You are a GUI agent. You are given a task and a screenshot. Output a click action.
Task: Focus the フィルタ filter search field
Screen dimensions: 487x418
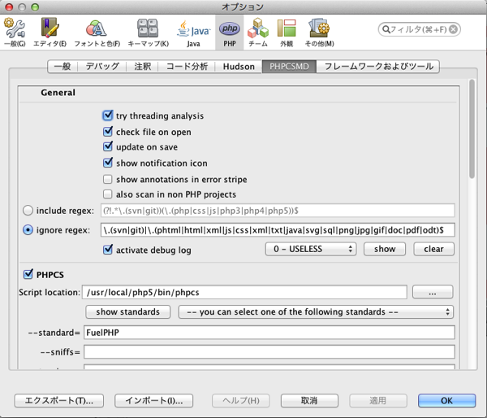tap(420, 29)
